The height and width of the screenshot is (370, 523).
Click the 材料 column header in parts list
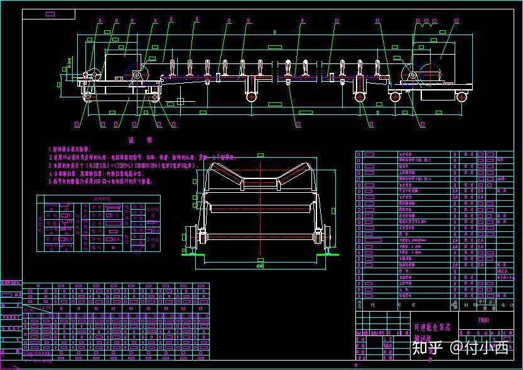click(468, 305)
